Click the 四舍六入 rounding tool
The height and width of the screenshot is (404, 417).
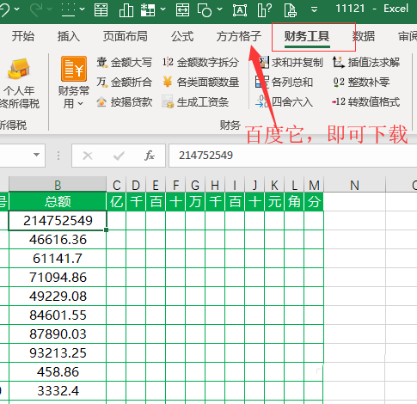pyautogui.click(x=284, y=102)
